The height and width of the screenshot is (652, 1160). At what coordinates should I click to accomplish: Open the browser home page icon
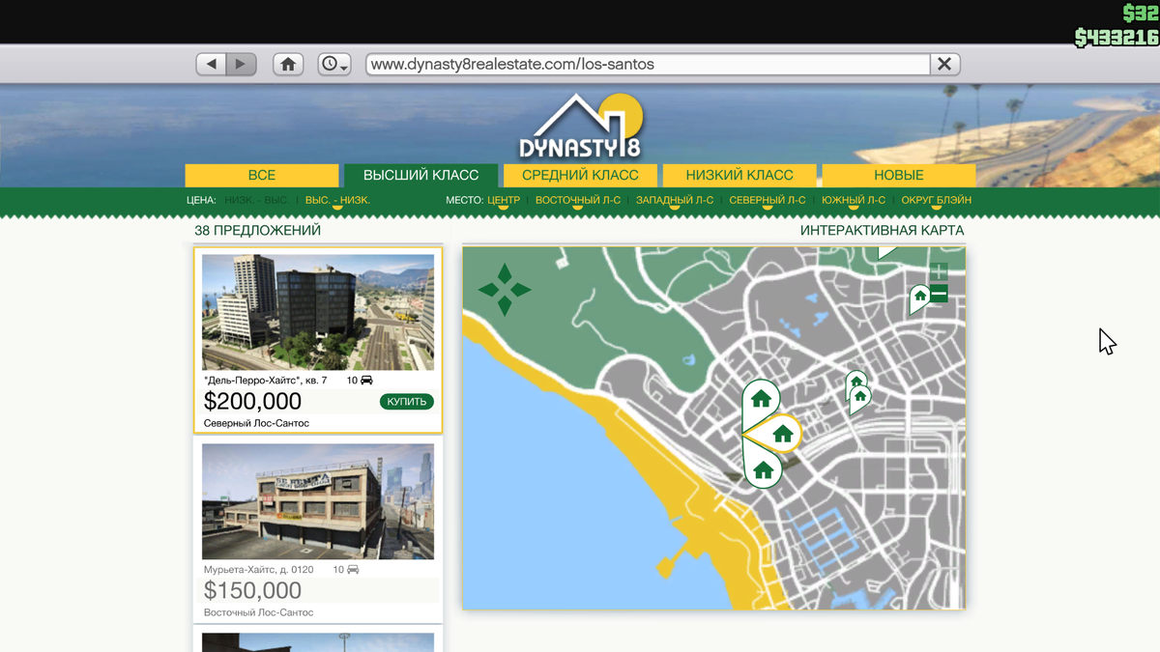288,64
